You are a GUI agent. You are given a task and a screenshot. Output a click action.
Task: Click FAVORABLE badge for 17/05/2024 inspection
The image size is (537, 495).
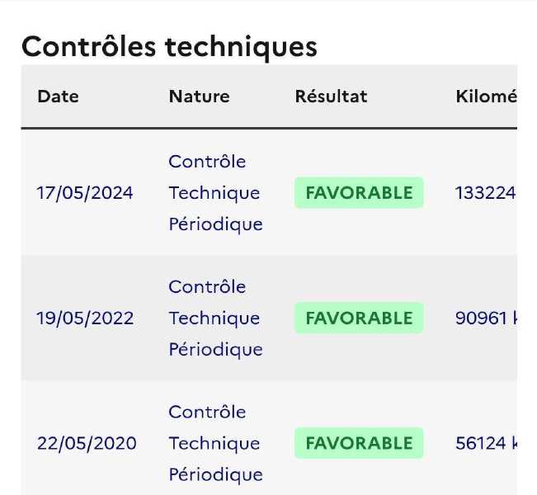click(x=359, y=192)
